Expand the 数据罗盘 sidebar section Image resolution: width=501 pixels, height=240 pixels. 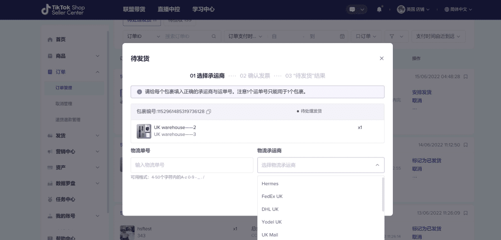(x=97, y=183)
